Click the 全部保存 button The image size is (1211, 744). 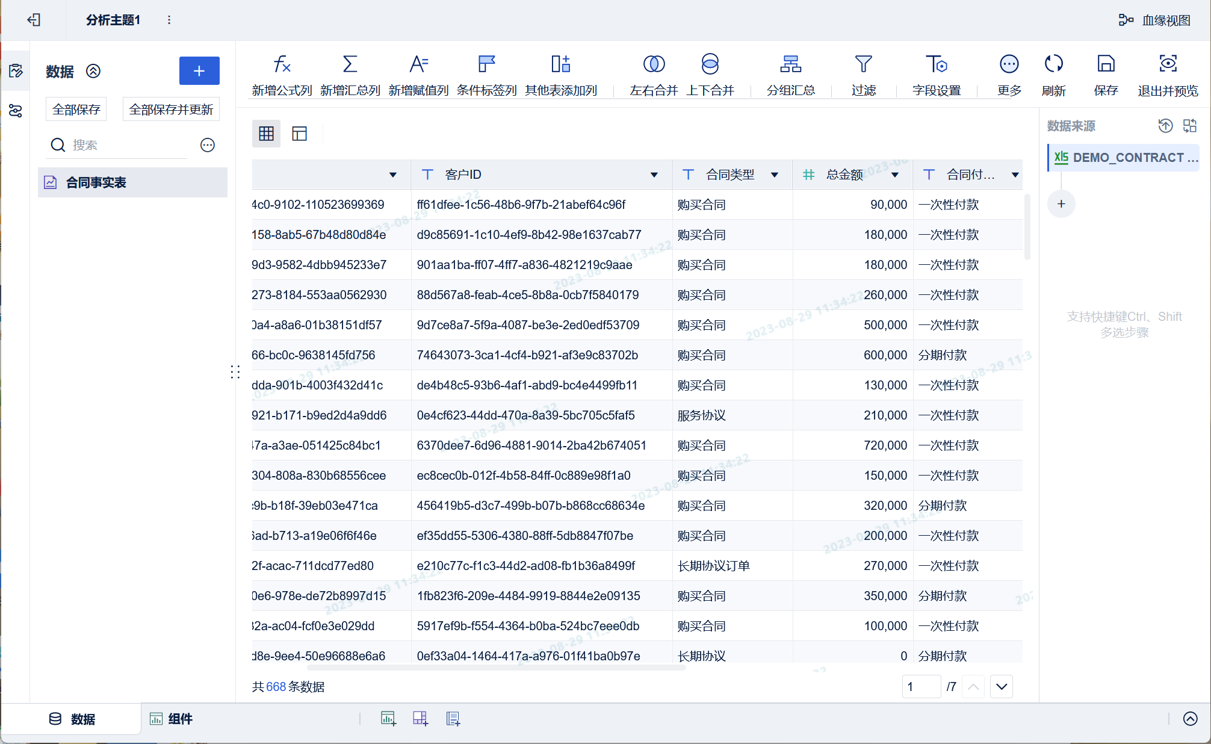coord(76,110)
